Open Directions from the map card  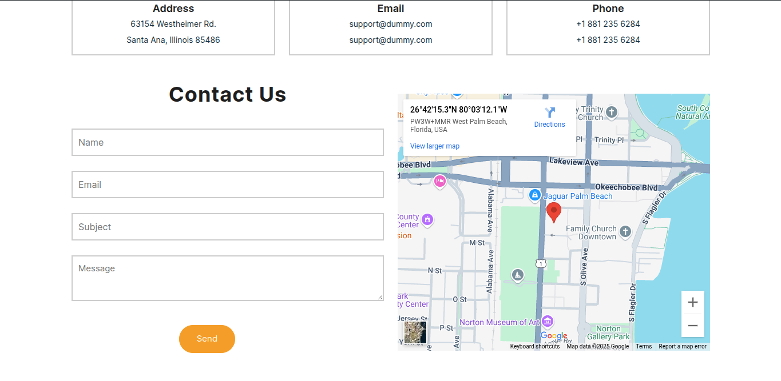[x=549, y=117]
